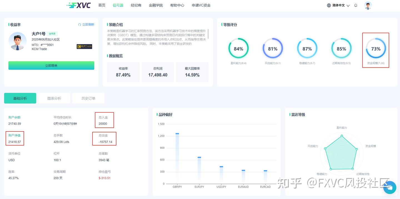Screen dimensions: 400x199
Task: Click the 立即跟单 follow button
Action: [51, 65]
